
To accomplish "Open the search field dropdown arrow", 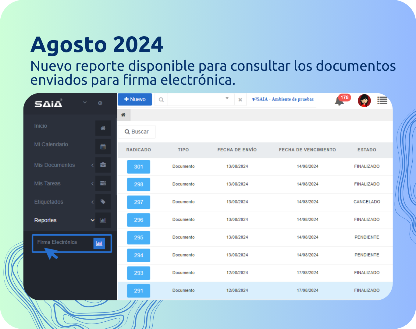I will [x=227, y=98].
